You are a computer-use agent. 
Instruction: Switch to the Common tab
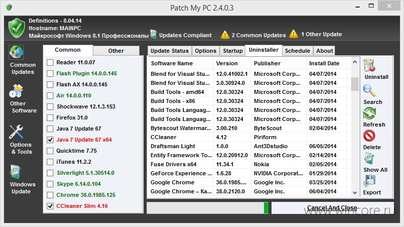point(68,50)
